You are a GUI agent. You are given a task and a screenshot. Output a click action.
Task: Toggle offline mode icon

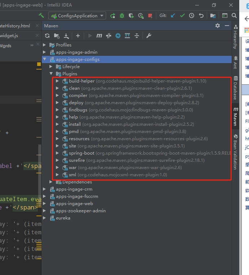[109, 36]
